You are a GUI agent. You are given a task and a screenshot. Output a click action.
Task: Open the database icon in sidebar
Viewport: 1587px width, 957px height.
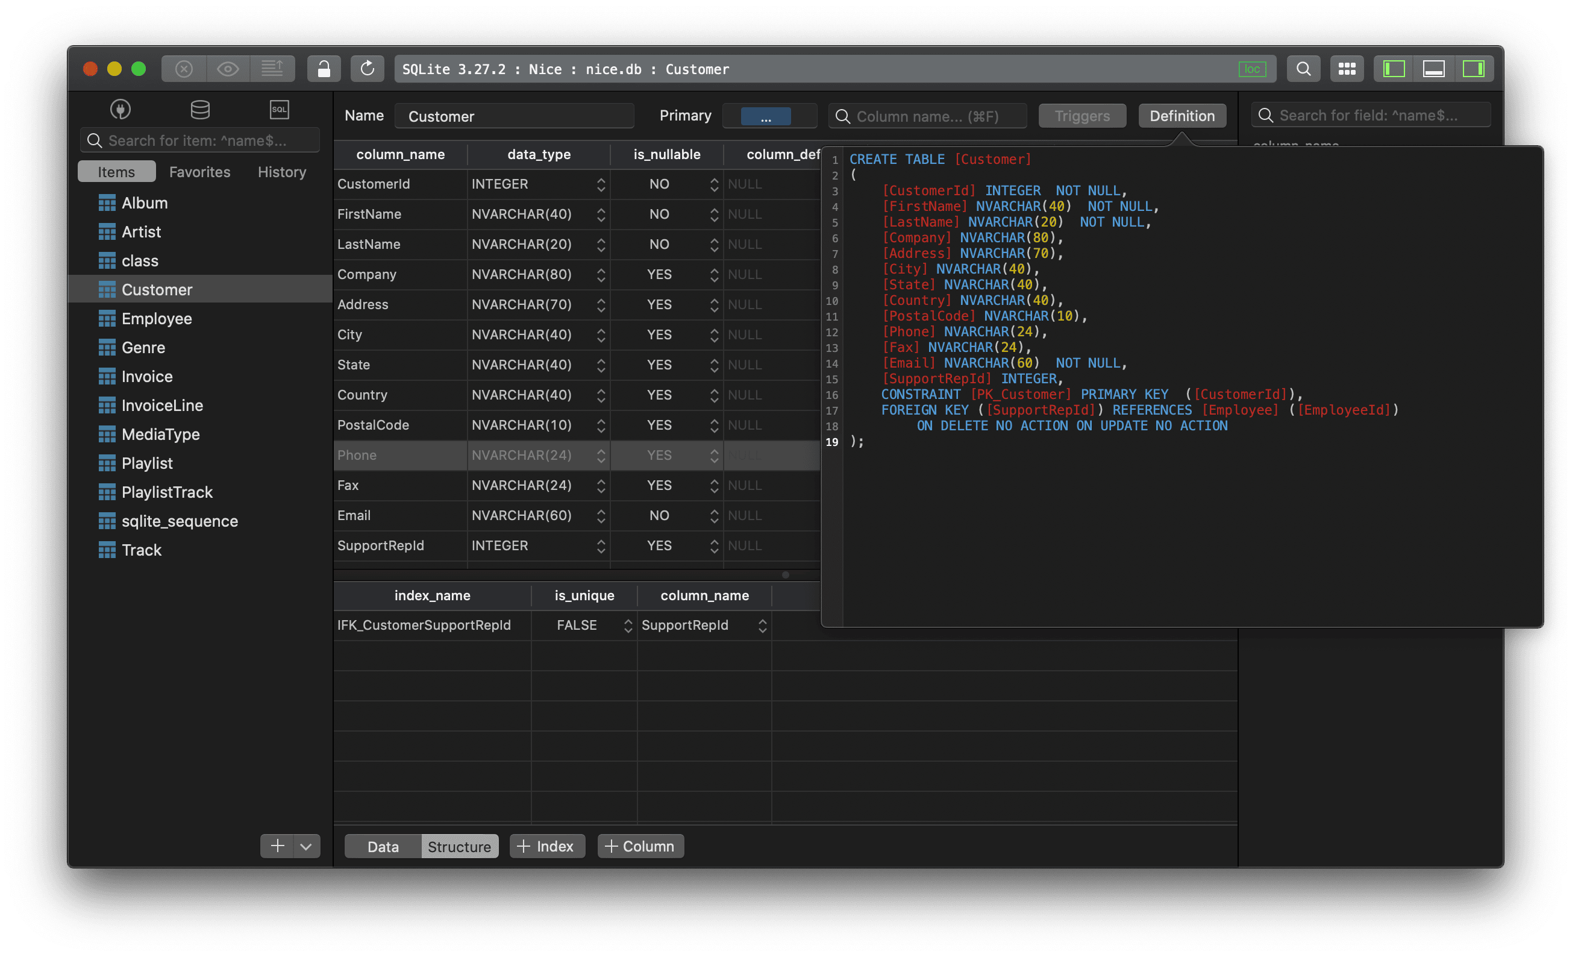[200, 110]
